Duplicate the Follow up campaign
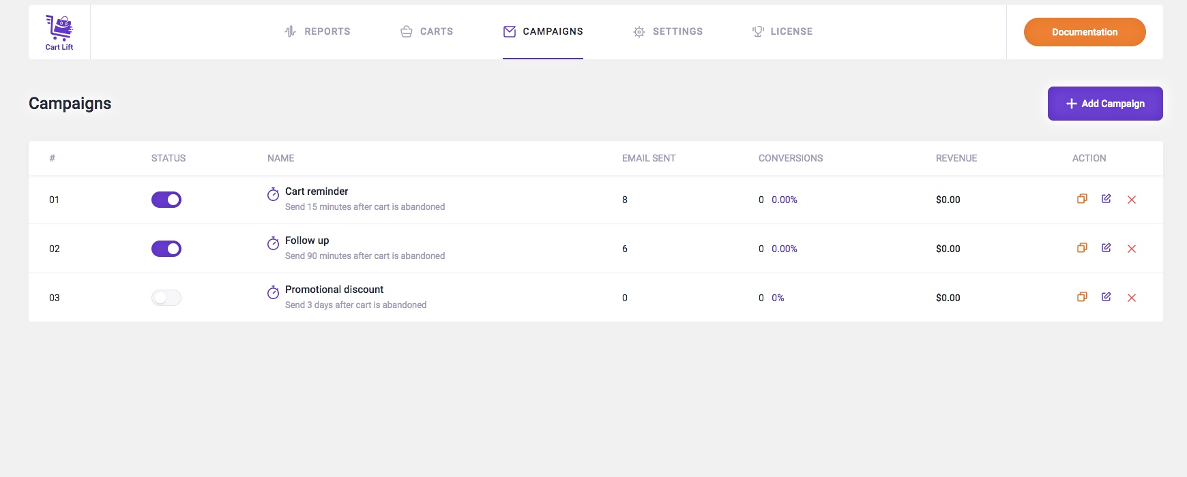 pos(1082,248)
